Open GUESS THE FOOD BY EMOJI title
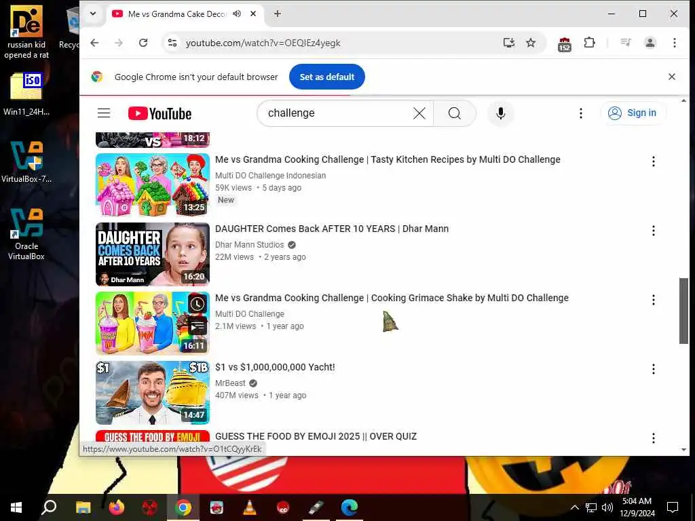Screen dimensions: 695x521 pos(316,436)
